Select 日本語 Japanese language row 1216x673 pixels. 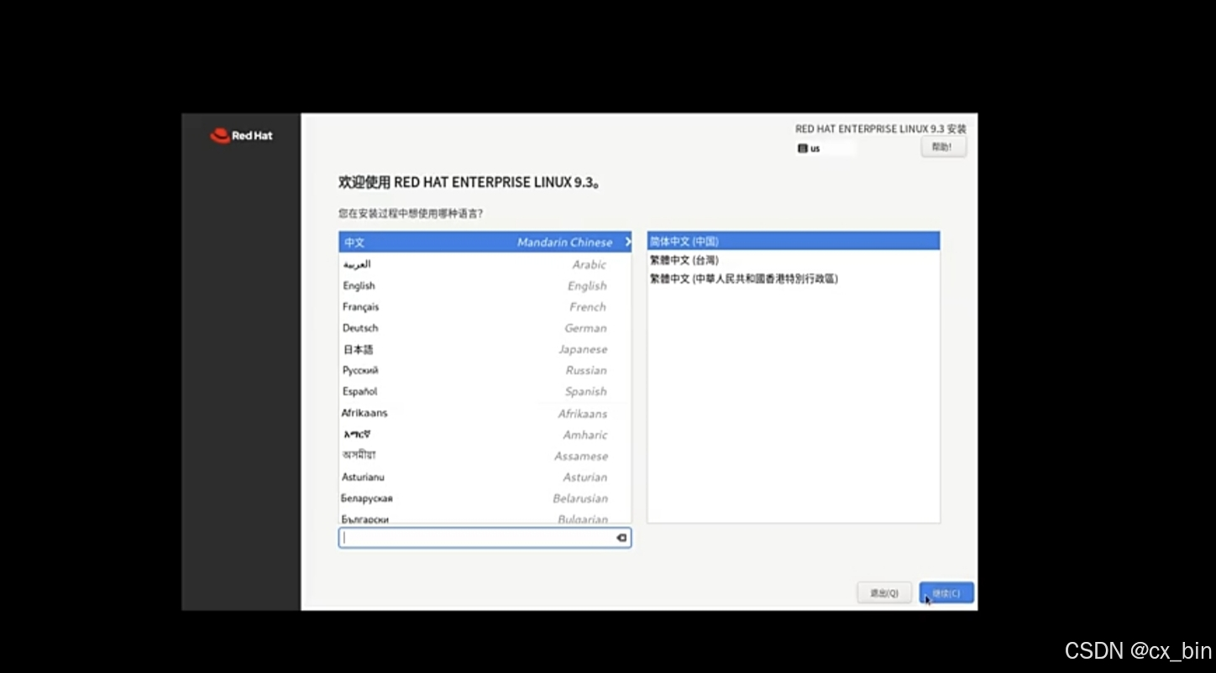click(x=485, y=349)
